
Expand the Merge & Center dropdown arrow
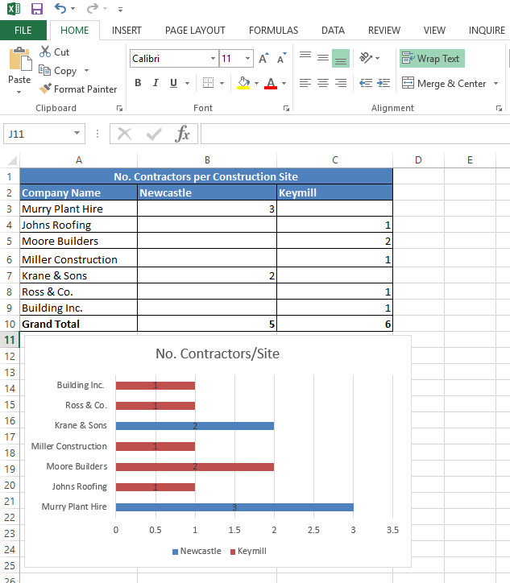pyautogui.click(x=495, y=83)
